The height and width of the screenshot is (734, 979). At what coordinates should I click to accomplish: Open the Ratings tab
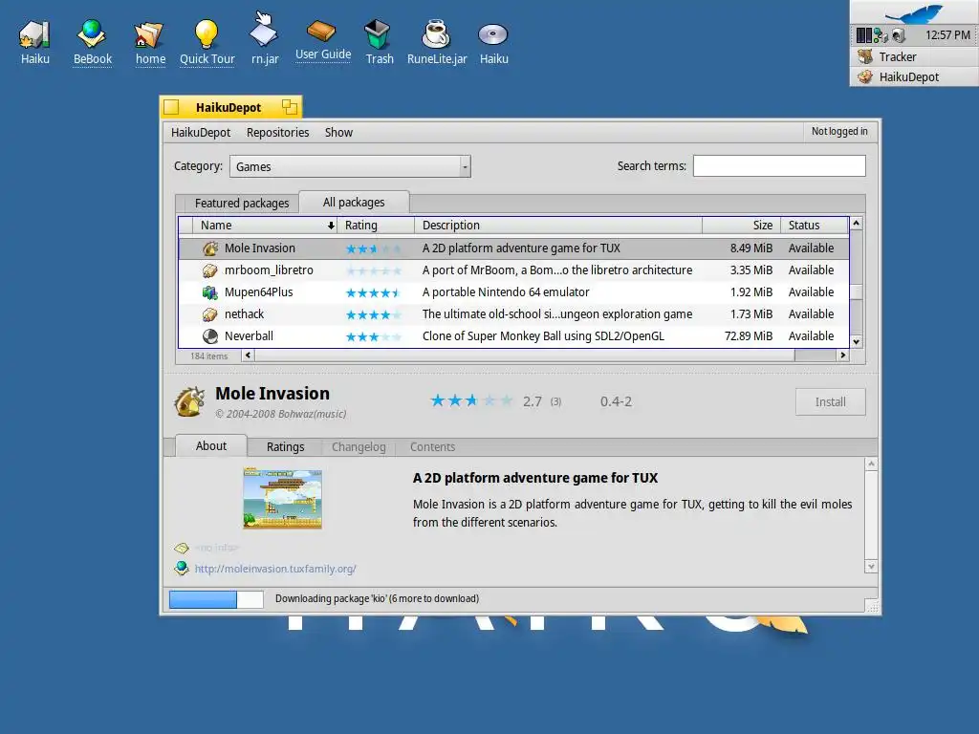click(x=285, y=447)
